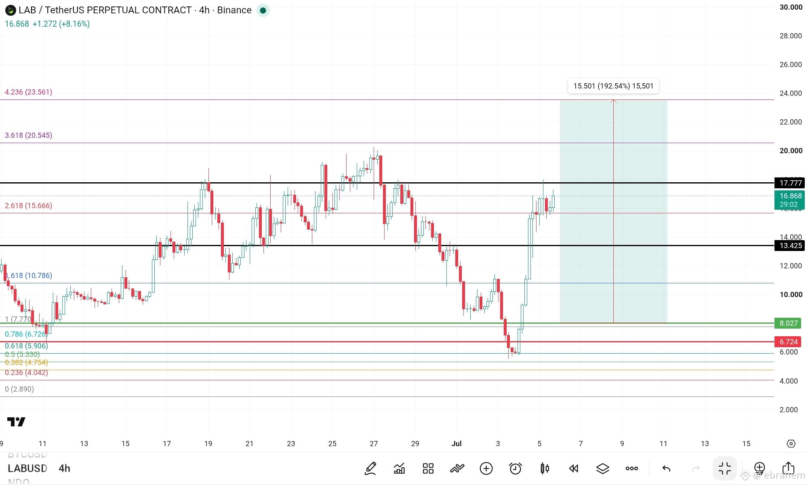
Task: Open the LABUSD symbol selector
Action: pos(27,468)
